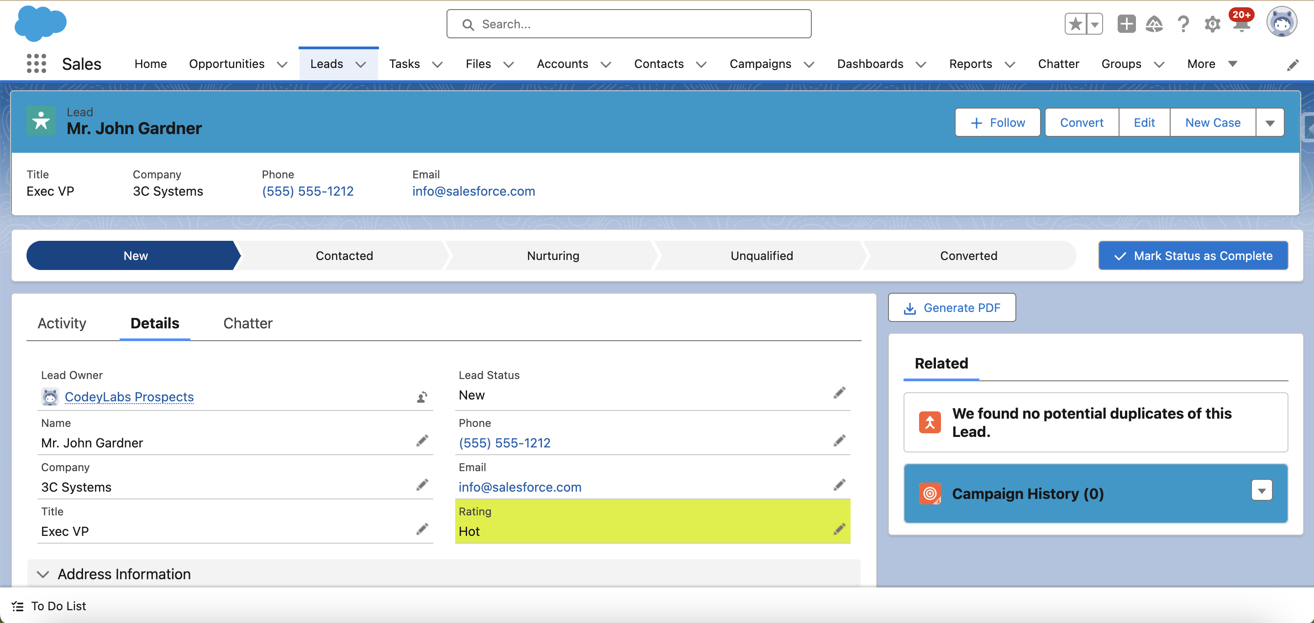The height and width of the screenshot is (623, 1314).
Task: Click the Campaign History target icon
Action: 930,493
